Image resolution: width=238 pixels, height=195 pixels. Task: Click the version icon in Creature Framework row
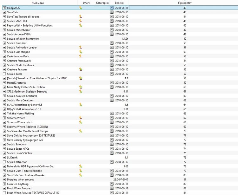(x=112, y=61)
